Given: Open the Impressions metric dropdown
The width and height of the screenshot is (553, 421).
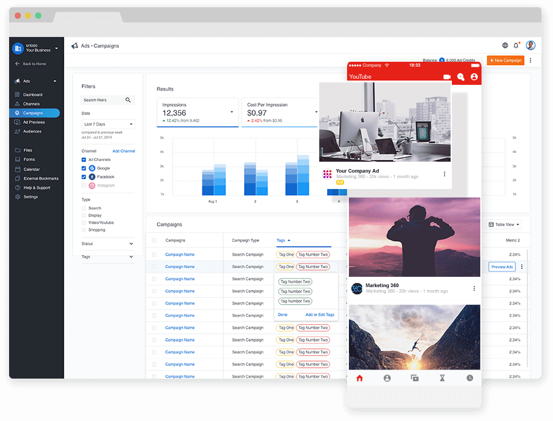Looking at the screenshot, I should 232,112.
